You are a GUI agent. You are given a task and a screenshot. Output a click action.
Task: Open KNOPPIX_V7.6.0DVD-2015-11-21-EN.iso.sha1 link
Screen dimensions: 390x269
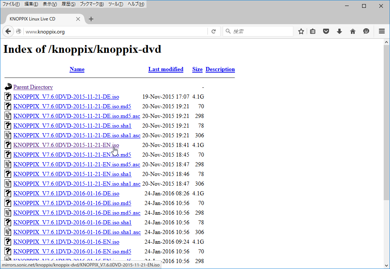72,174
